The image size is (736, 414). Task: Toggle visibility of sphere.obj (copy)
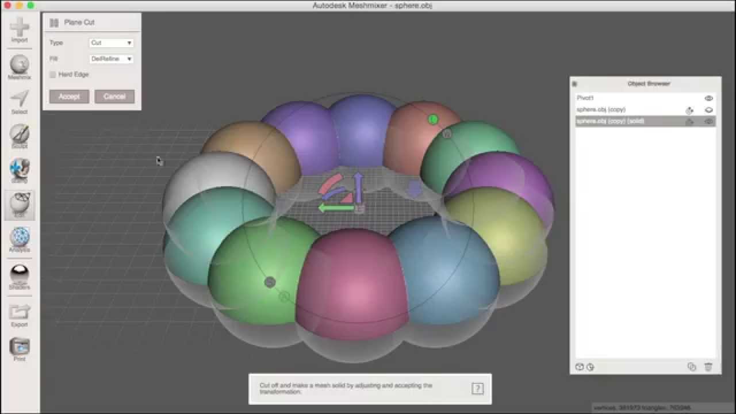708,110
